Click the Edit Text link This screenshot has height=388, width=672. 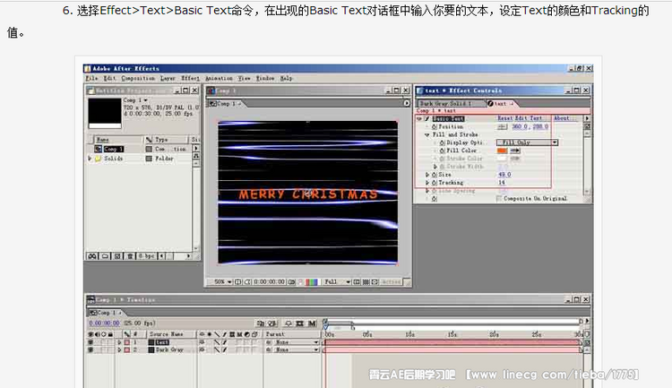click(x=529, y=118)
